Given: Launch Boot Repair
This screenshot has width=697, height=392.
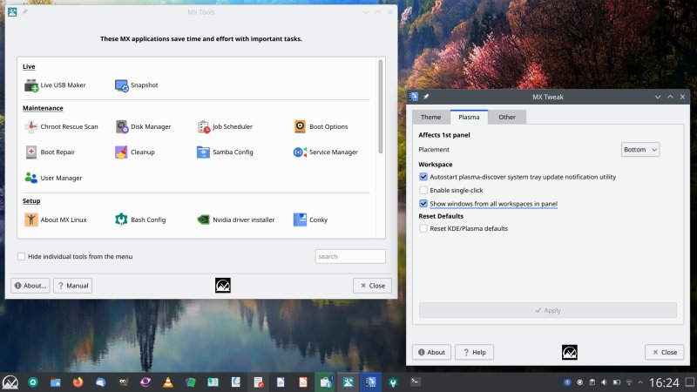Looking at the screenshot, I should click(50, 152).
